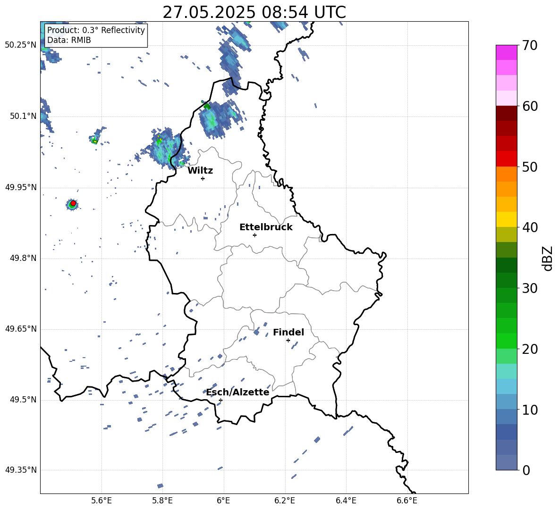Click the 'Data: RMIB' legend text

[69, 40]
